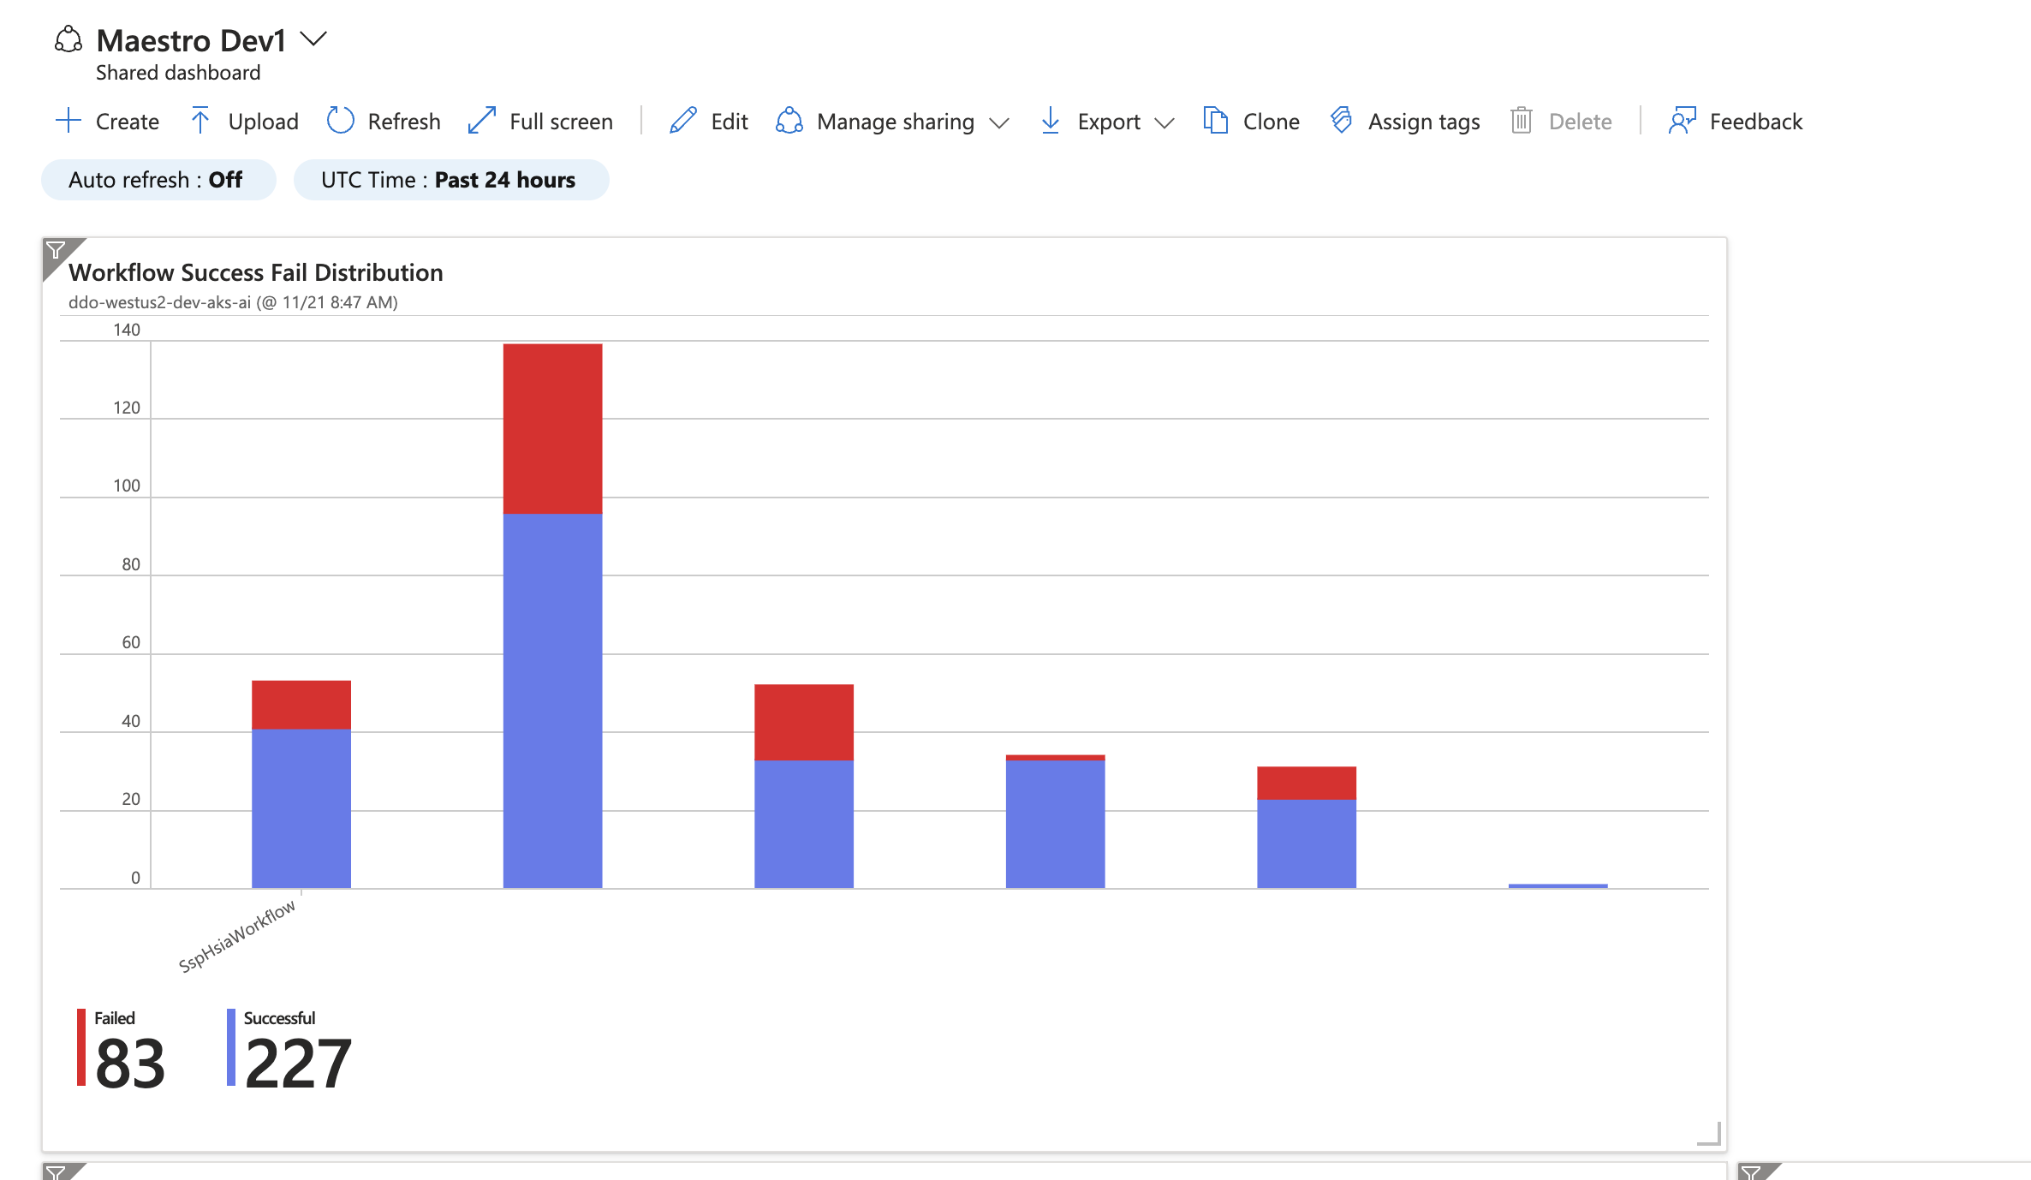This screenshot has width=2031, height=1180.
Task: Click the filter icon on Workflow tile
Action: point(56,251)
